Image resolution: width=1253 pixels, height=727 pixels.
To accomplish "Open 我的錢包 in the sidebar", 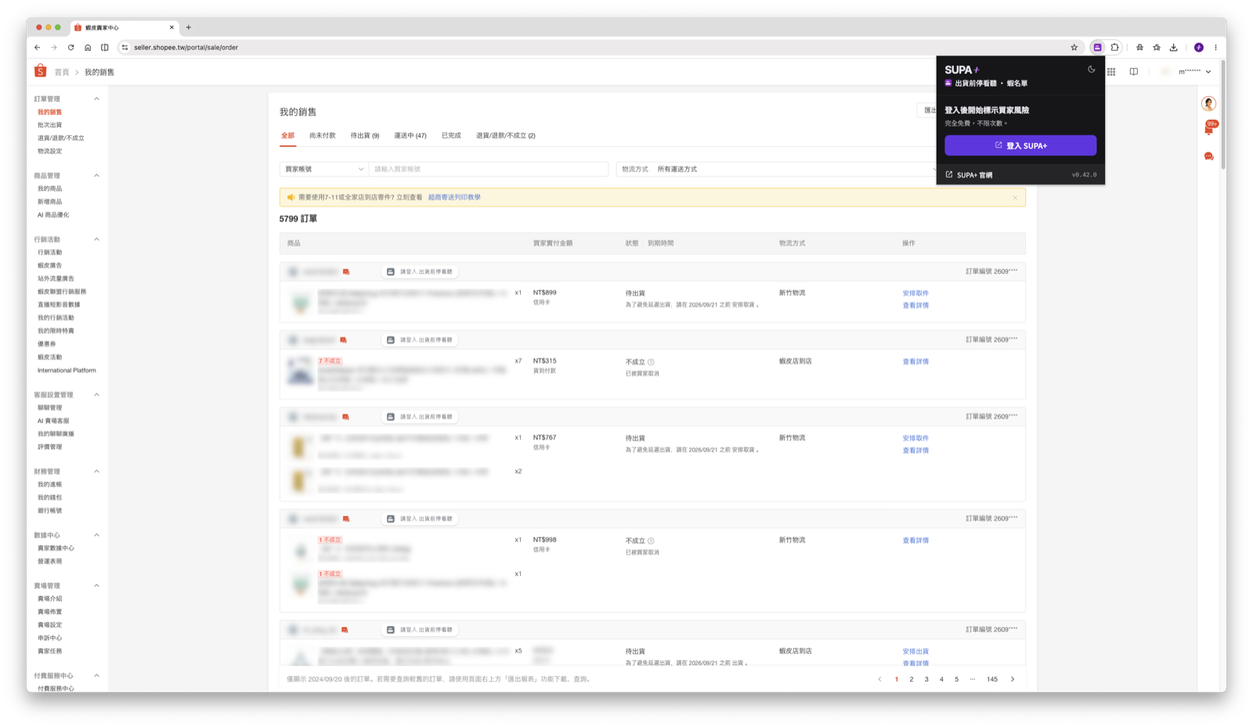I will pos(49,498).
